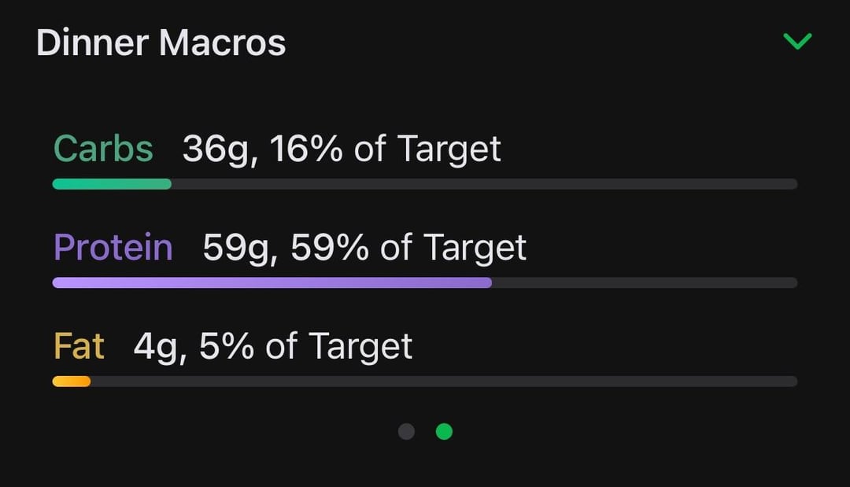Select the green Carbs label
Image resolution: width=850 pixels, height=487 pixels.
tap(103, 149)
